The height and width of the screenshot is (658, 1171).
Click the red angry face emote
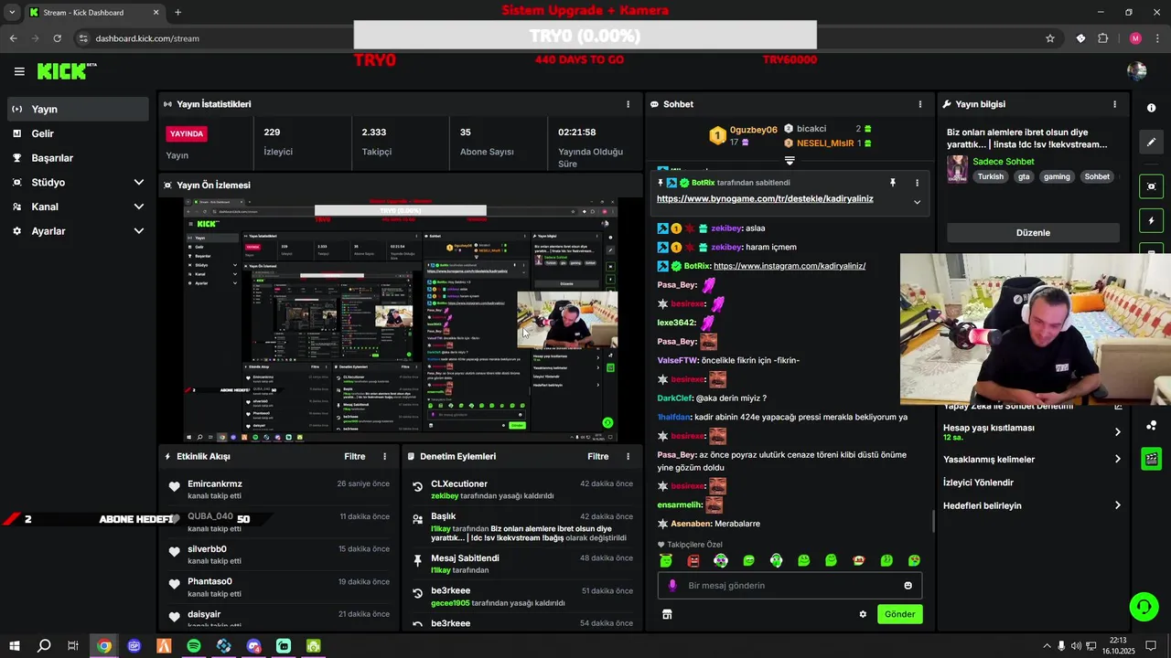click(x=693, y=561)
